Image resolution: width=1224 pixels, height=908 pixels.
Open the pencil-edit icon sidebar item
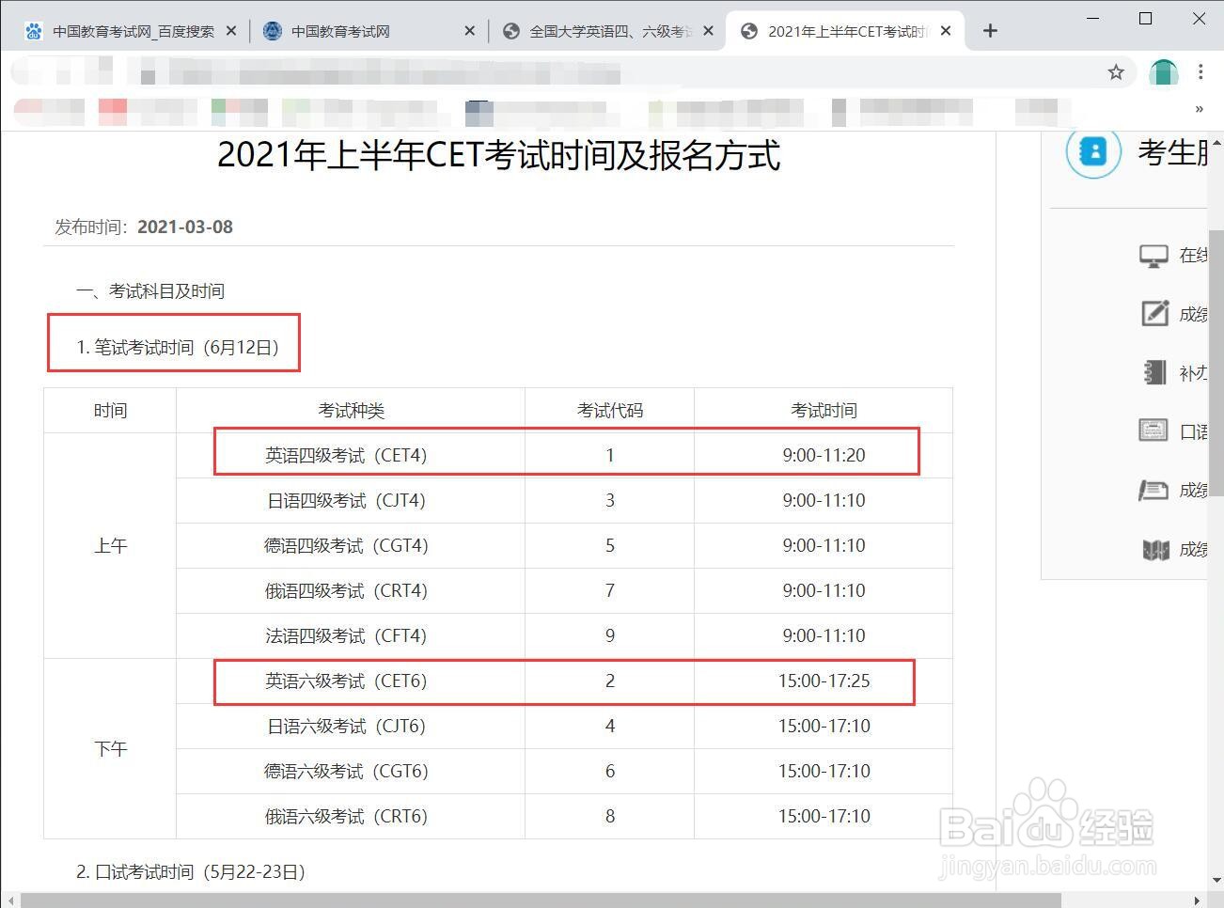[1154, 313]
